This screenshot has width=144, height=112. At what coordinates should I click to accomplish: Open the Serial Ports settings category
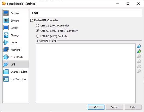tap(16, 57)
